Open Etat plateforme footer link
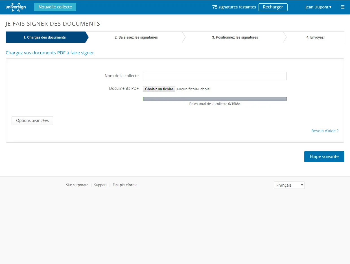This screenshot has height=264, width=350. pyautogui.click(x=125, y=185)
